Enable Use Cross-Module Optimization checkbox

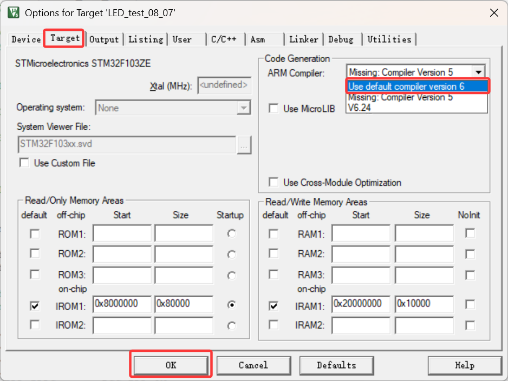coord(273,182)
